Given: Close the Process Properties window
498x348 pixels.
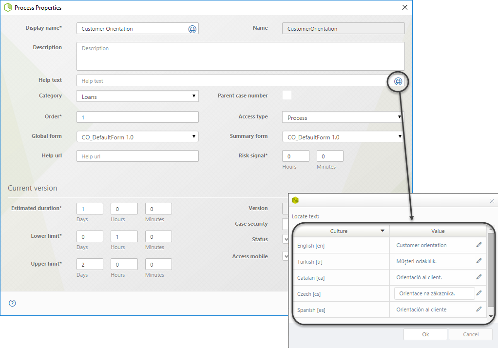Looking at the screenshot, I should pos(404,7).
